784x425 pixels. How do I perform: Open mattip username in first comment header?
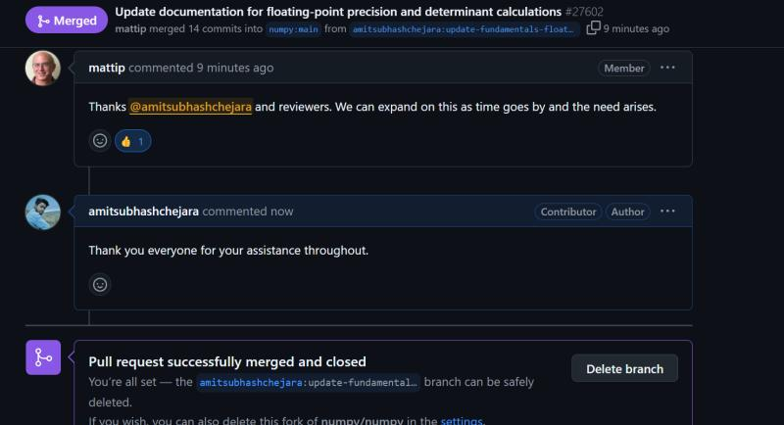click(107, 68)
